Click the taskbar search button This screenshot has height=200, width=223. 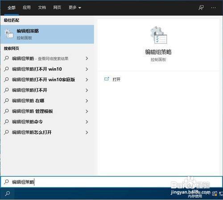[x=7, y=193]
